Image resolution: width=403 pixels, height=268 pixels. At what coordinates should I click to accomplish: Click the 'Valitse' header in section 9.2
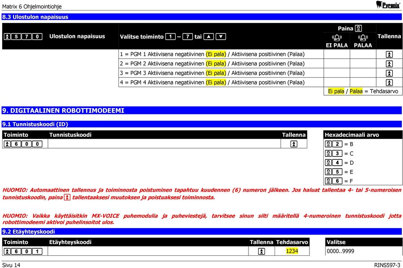[x=336, y=242]
